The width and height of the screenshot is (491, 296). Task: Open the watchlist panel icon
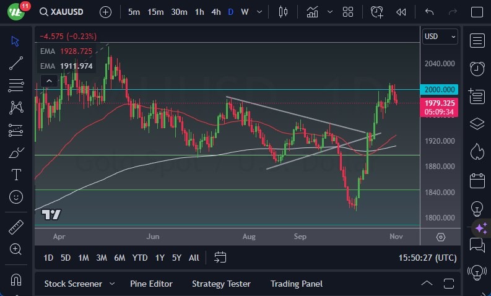pos(477,40)
